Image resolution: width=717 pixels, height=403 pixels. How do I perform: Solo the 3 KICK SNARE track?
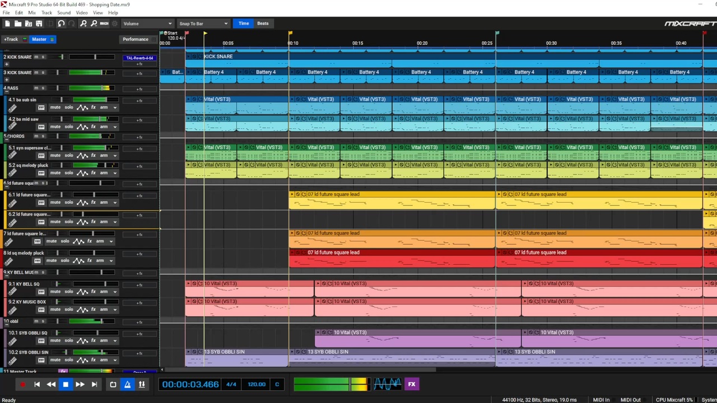point(43,73)
